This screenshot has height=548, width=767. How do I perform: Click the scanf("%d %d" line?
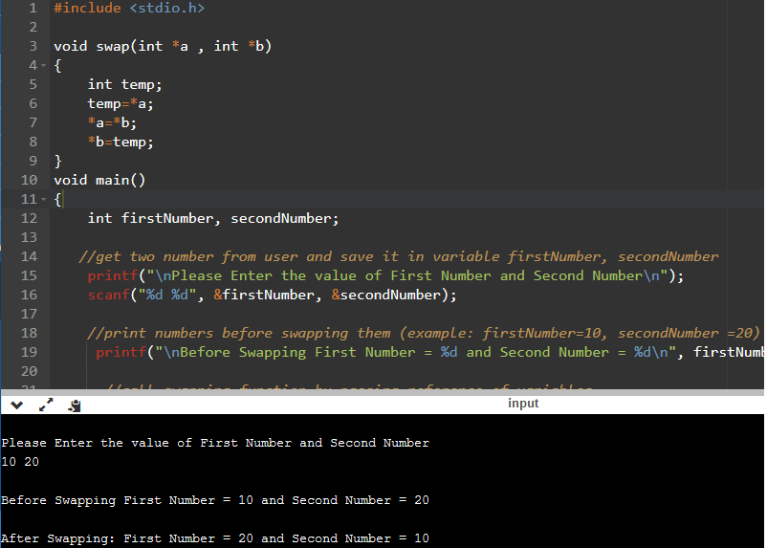coord(272,295)
